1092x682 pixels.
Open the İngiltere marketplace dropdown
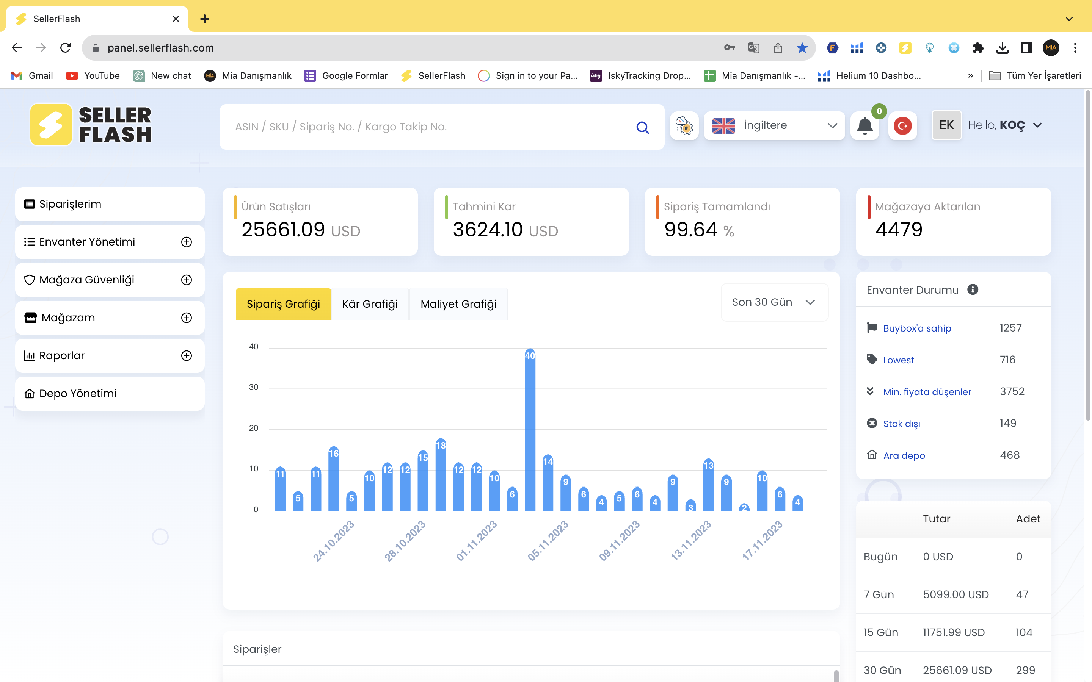click(774, 126)
